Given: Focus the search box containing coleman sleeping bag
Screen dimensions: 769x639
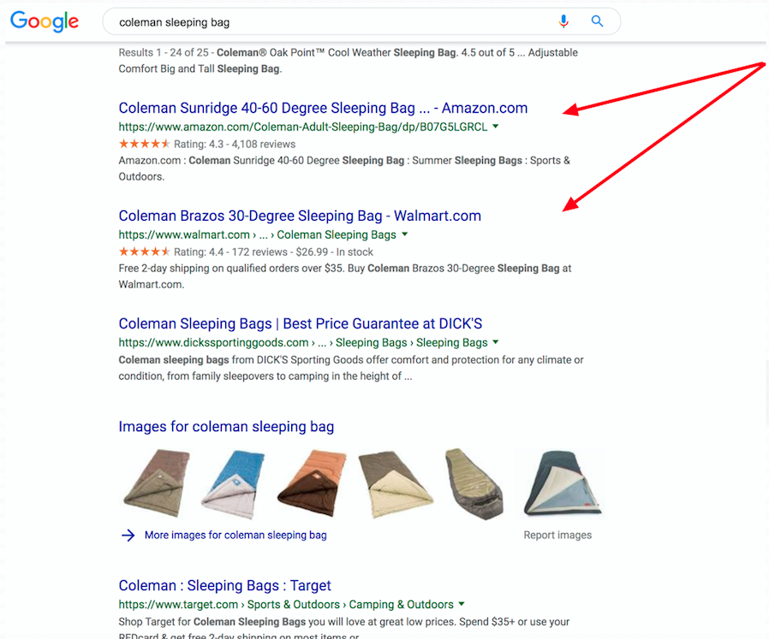Looking at the screenshot, I should click(x=361, y=21).
